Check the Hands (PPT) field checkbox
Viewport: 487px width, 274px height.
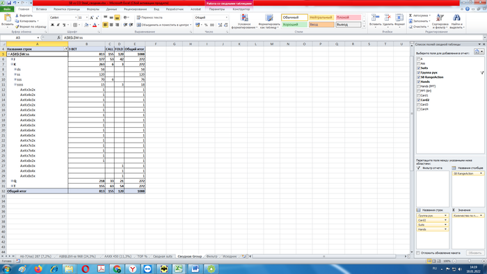pos(419,86)
